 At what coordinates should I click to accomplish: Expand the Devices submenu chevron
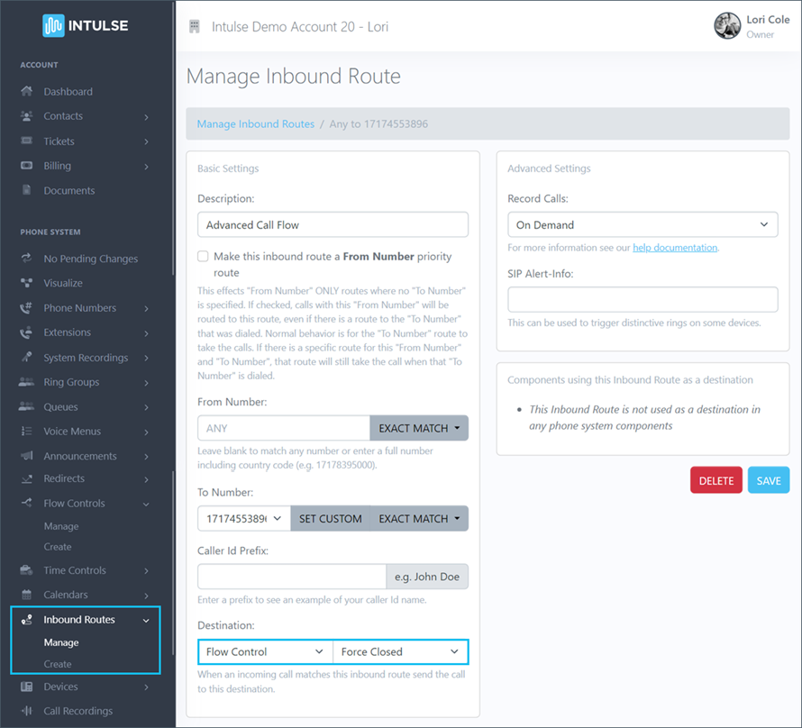146,687
